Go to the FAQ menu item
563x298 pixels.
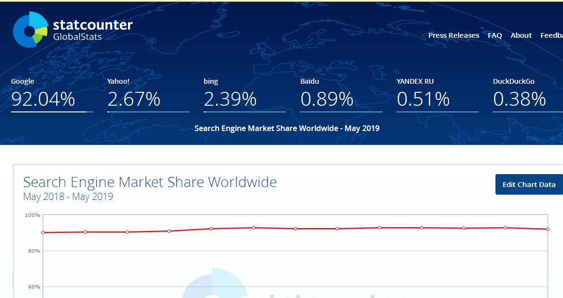click(x=494, y=35)
